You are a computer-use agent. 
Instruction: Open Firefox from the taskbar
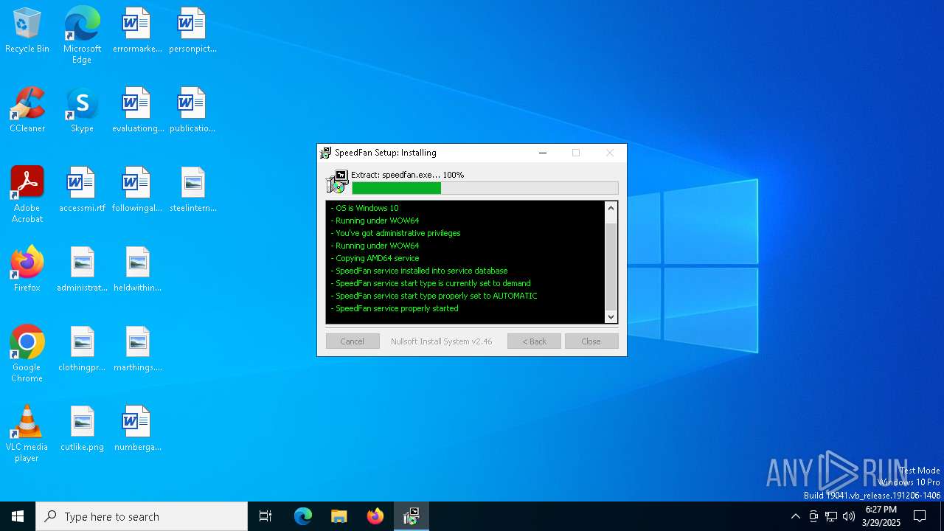click(x=375, y=516)
